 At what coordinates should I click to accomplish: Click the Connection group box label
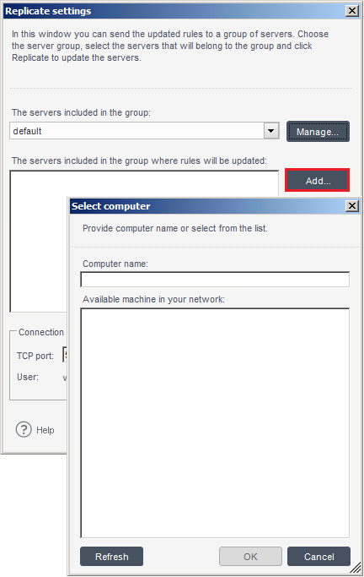41,332
